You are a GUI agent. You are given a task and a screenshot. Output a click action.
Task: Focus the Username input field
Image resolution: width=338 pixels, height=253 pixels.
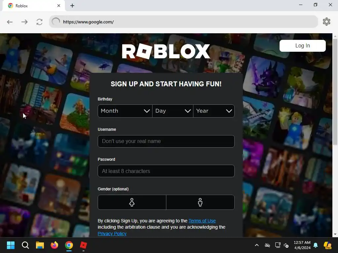click(166, 141)
